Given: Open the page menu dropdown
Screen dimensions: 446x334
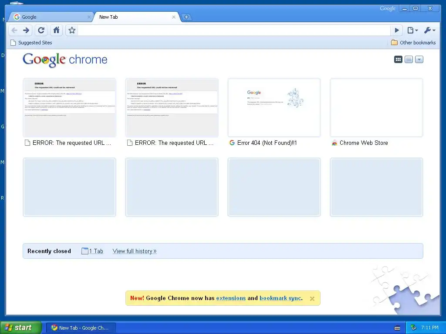Looking at the screenshot, I should point(412,30).
